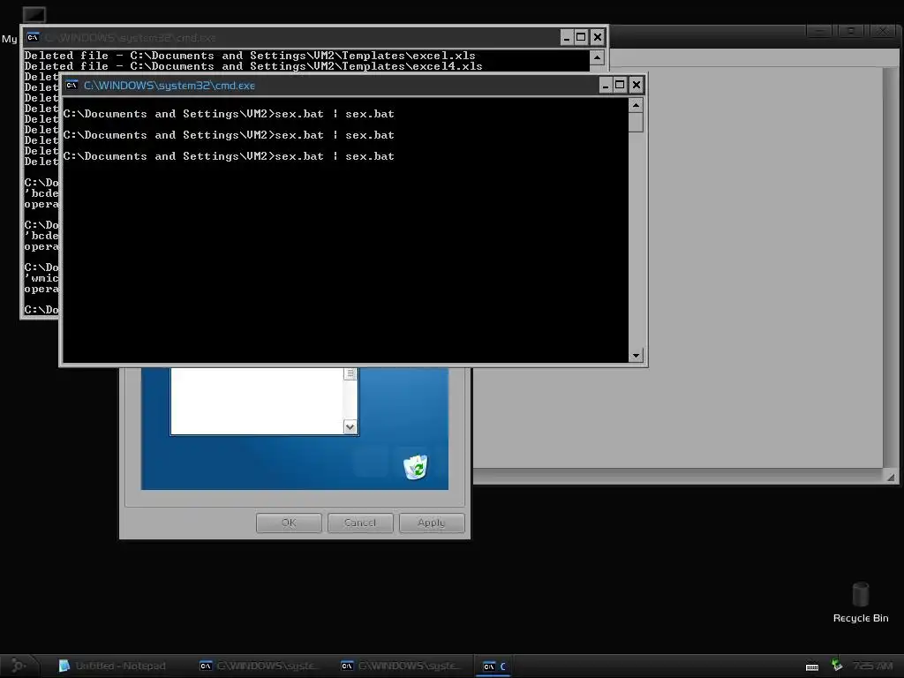Click the background window's corner size grip
This screenshot has width=904, height=678.
click(891, 477)
